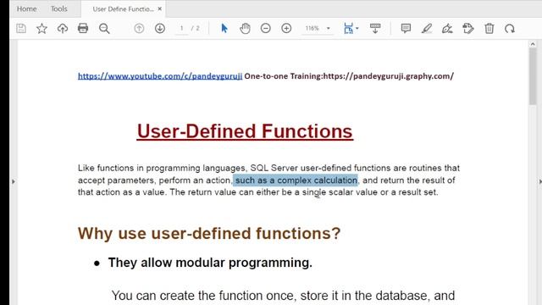Open the sign document tool

point(447,28)
